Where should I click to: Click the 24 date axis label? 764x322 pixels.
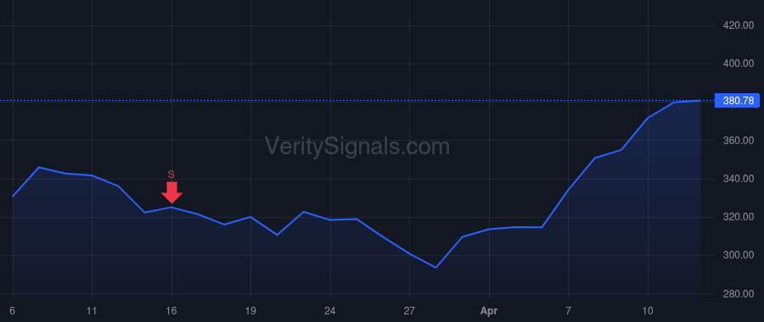330,310
